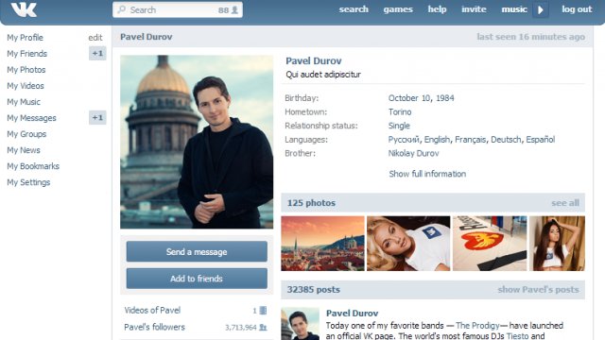605x340 pixels.
Task: Click the music play button in header
Action: pos(541,9)
